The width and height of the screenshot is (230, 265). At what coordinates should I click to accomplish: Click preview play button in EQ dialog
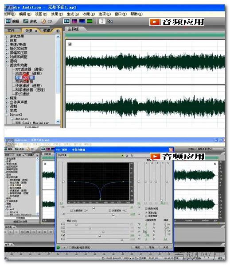click(x=64, y=248)
